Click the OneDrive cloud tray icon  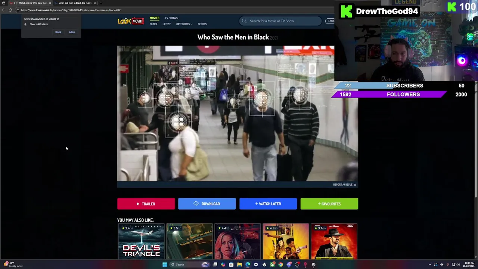(x=442, y=265)
